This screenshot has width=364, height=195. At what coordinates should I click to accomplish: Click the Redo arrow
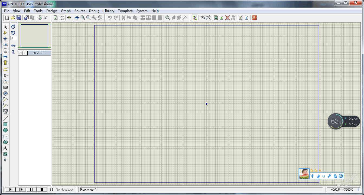pyautogui.click(x=116, y=18)
